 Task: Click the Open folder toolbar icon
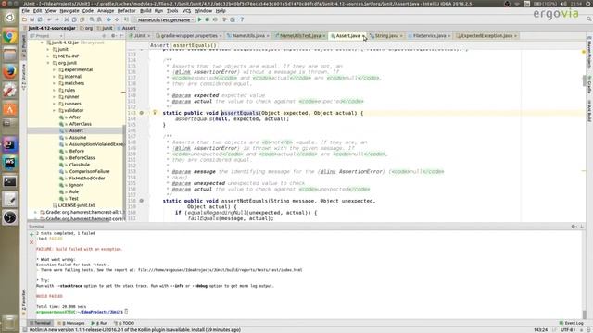[24, 19]
